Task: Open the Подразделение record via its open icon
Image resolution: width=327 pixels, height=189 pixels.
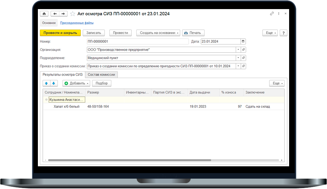Action: (243, 58)
